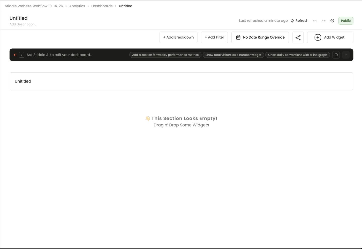Select daily conversions line graph suggestion
Screen dimensions: 362x249
pos(298,55)
